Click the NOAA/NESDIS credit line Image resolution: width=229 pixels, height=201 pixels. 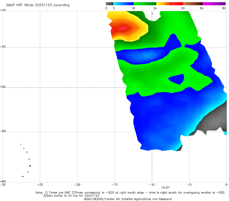coord(128,199)
